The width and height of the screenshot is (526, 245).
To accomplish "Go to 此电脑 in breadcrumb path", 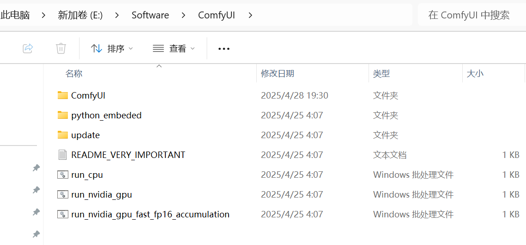I will tap(15, 15).
